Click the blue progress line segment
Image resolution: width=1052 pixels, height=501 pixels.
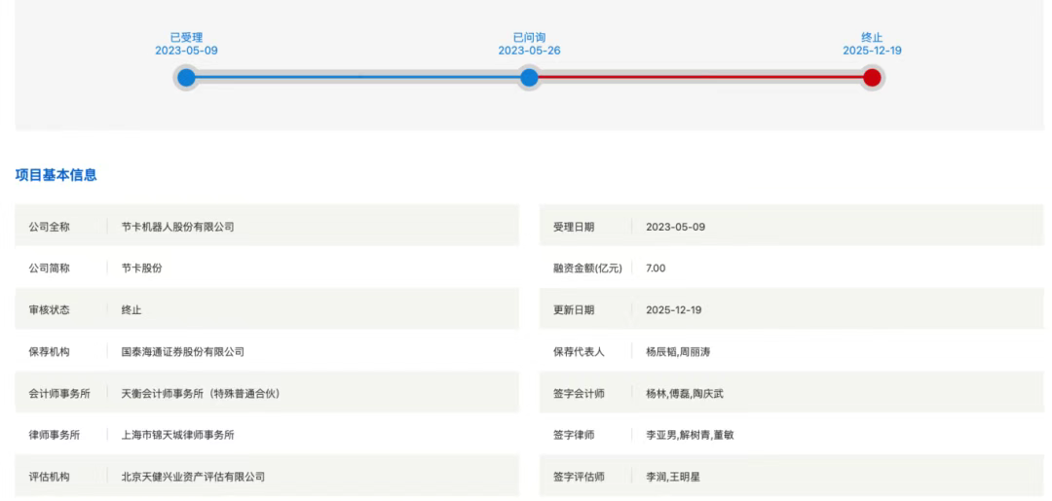[x=357, y=78]
